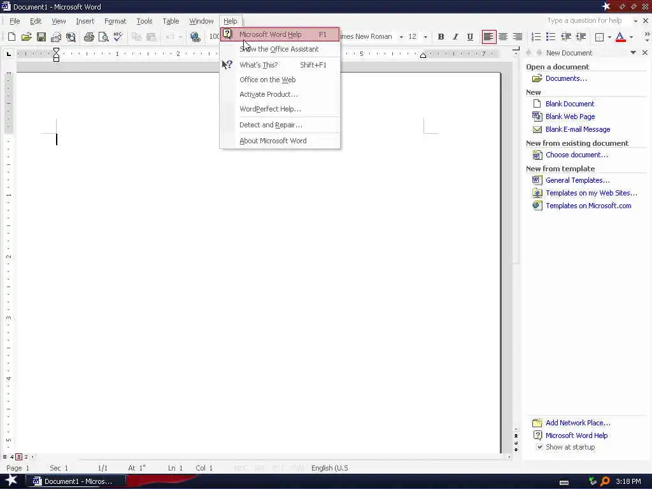Click the magnifier tray icon
Viewport: 652px width, 489px height.
pyautogui.click(x=605, y=481)
